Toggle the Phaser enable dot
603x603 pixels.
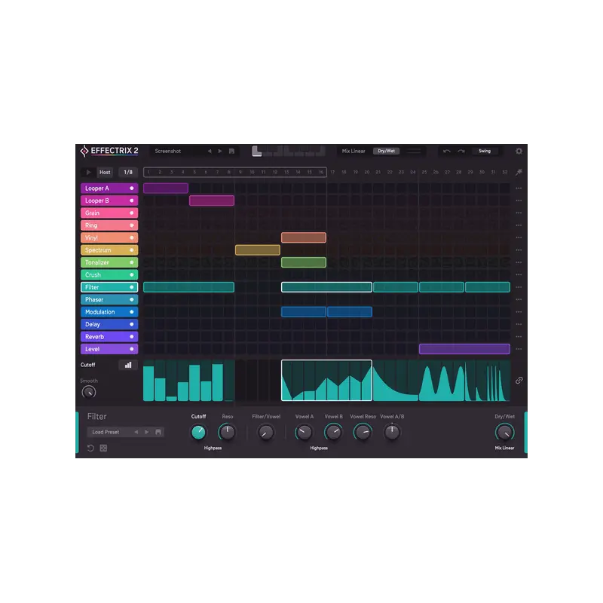click(131, 299)
